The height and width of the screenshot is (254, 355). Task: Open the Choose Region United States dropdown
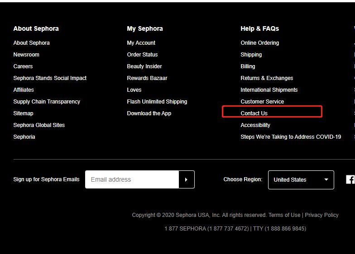point(301,180)
